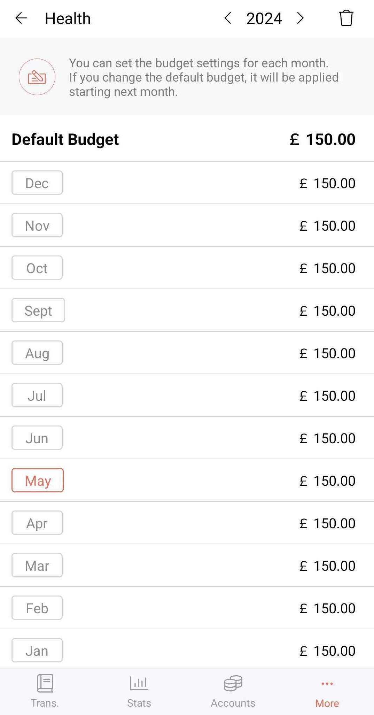374x715 pixels.
Task: Select the Dec month button
Action: point(37,183)
